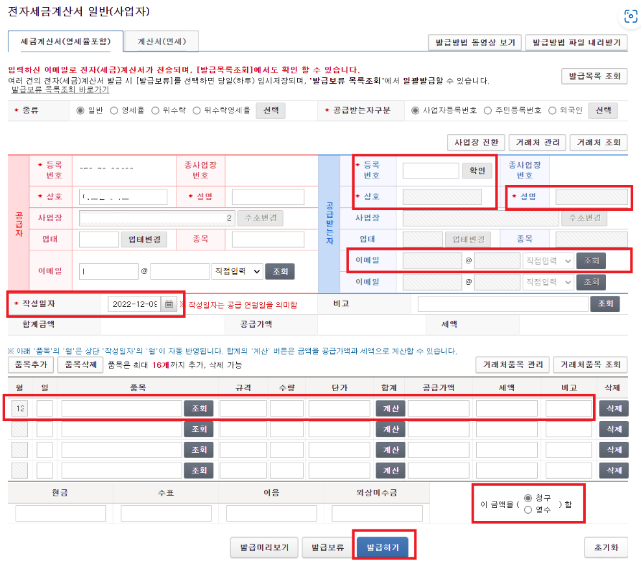Open 거래처품목 관리

(x=513, y=365)
